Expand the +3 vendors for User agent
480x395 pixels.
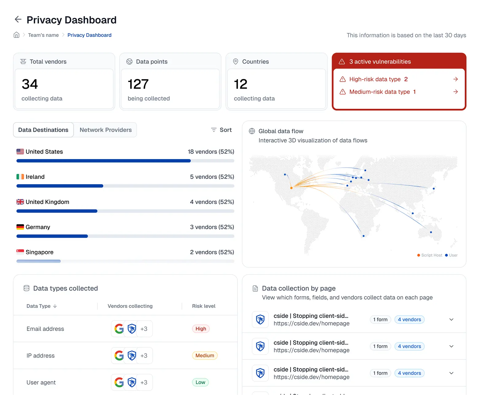click(144, 382)
